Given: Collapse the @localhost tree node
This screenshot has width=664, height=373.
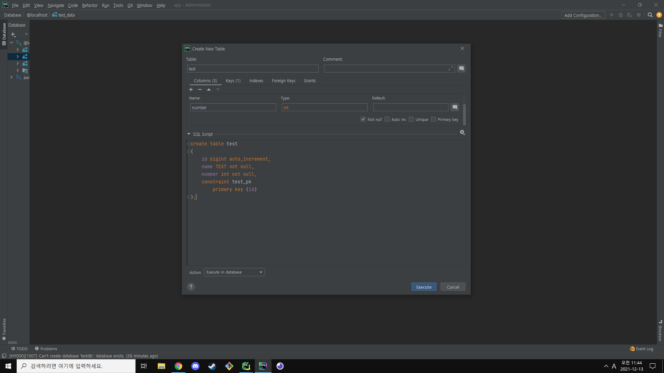Looking at the screenshot, I should point(11,43).
